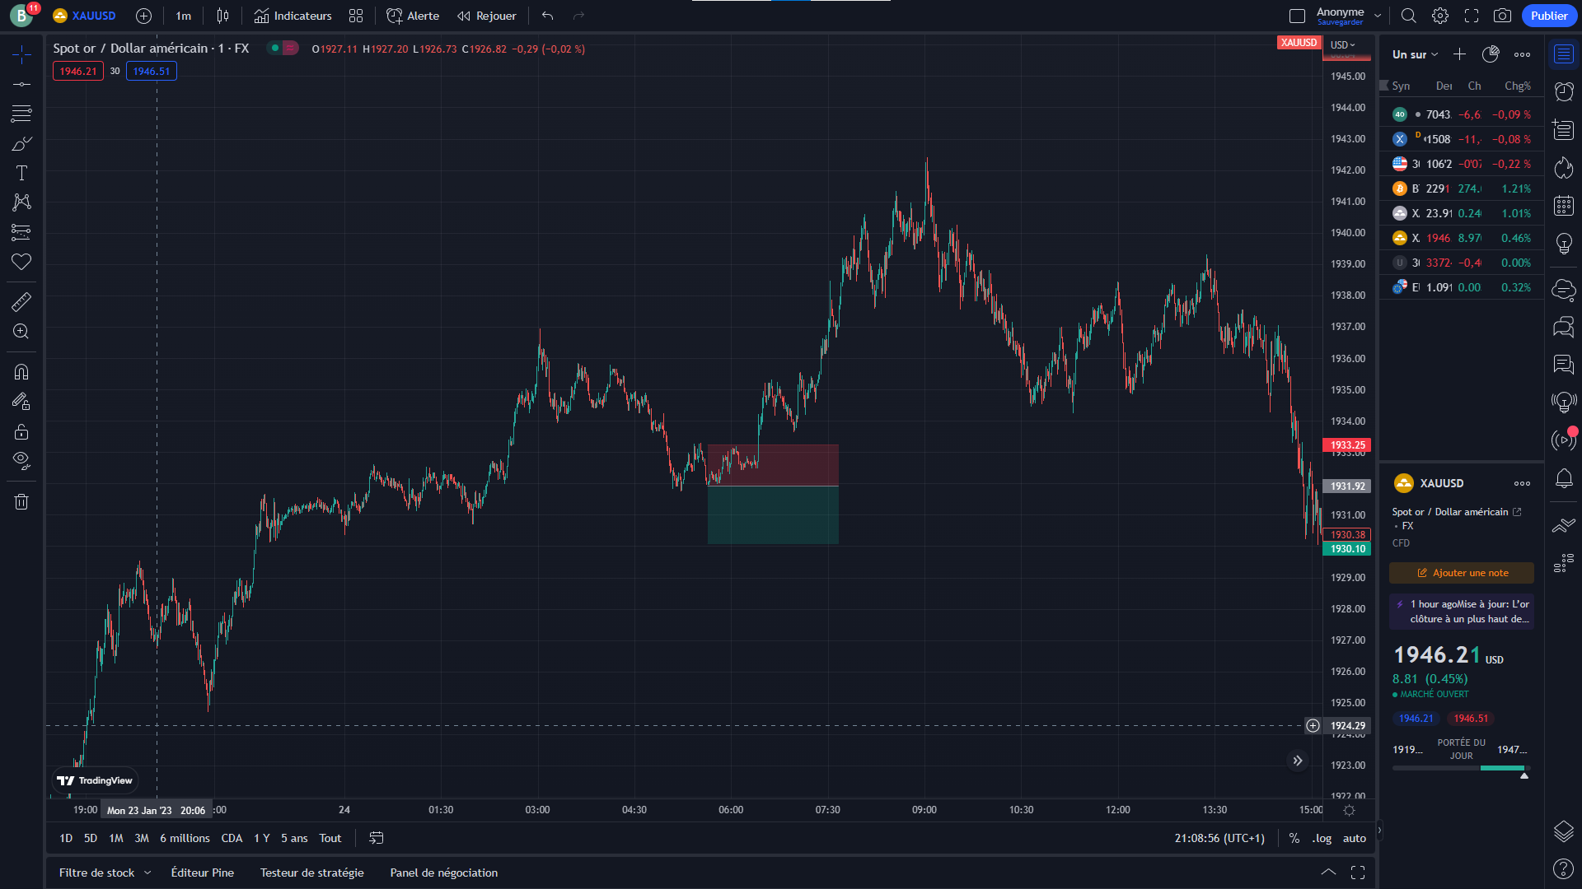1582x889 pixels.
Task: Select the 1M time range
Action: click(x=116, y=838)
